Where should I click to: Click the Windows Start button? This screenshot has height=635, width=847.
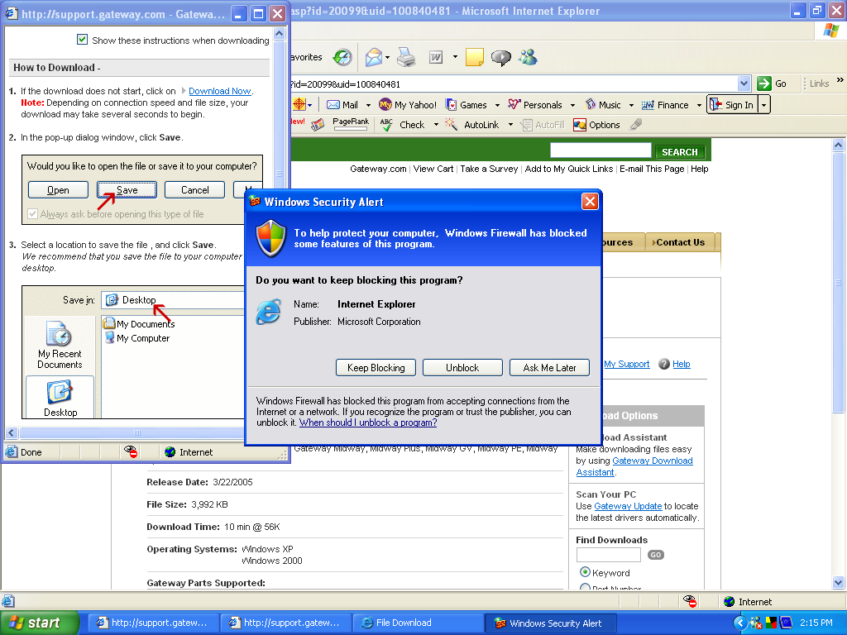(40, 623)
